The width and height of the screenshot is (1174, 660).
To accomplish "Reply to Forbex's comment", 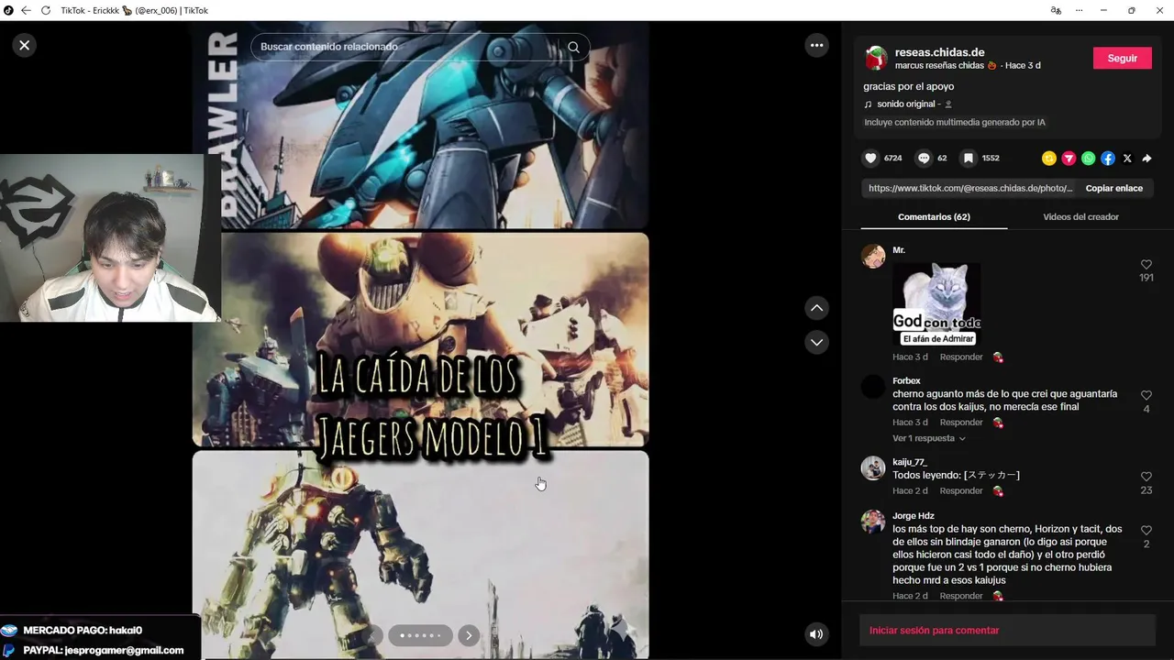I will tap(961, 423).
